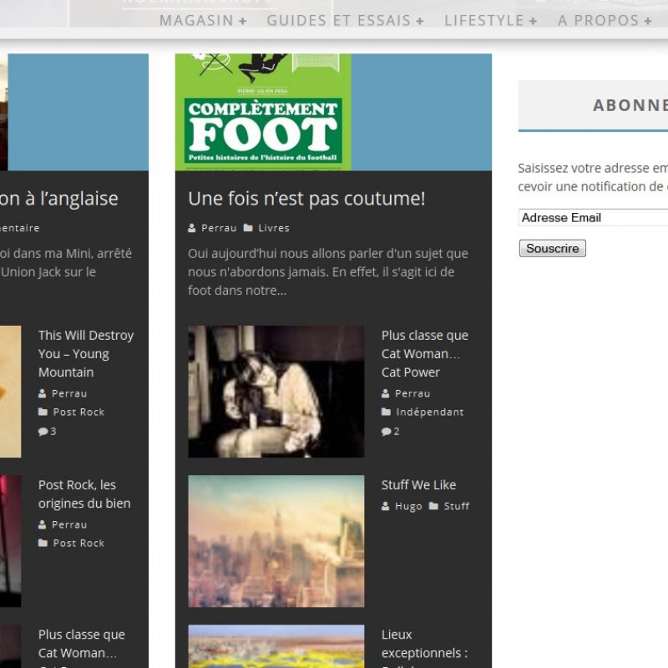Expand the A PROPOS menu
Screen dimensions: 668x668
[605, 20]
